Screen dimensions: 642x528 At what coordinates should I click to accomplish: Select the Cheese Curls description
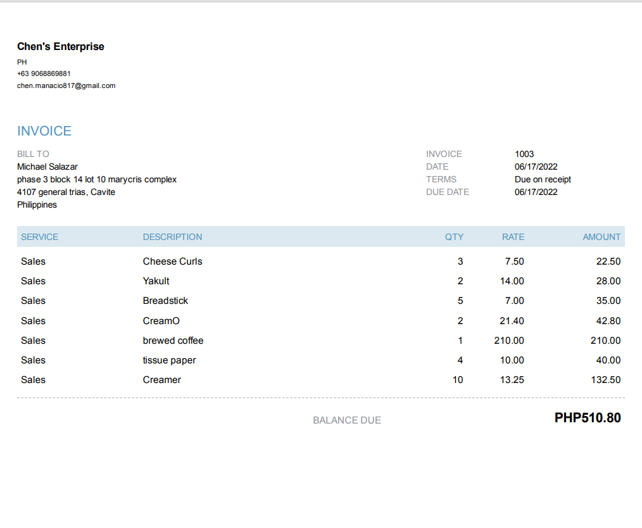coord(173,261)
